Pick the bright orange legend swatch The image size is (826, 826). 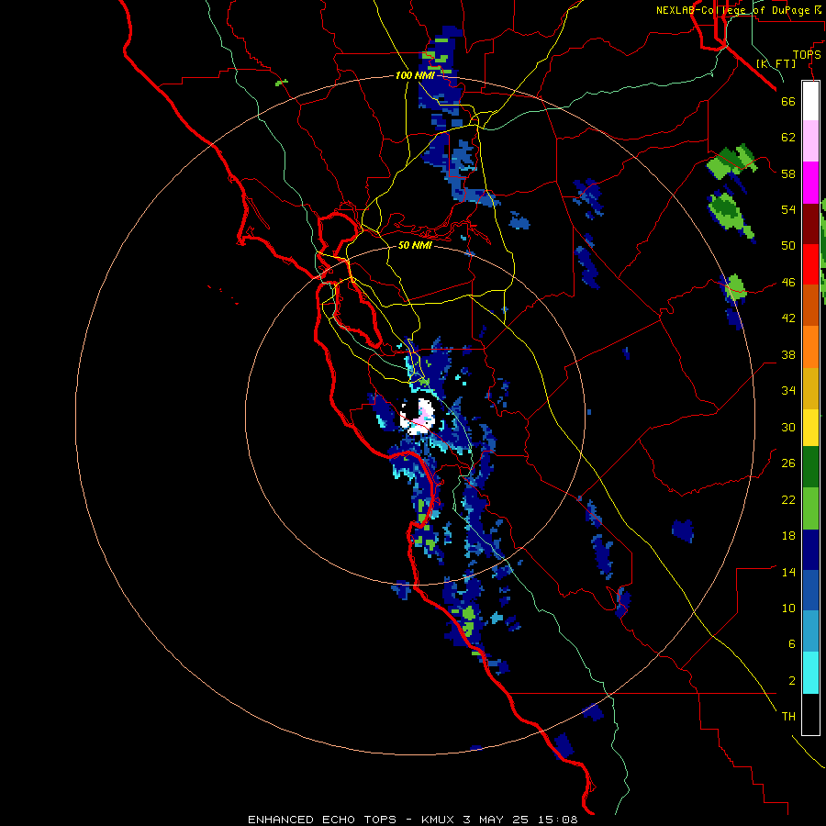click(810, 347)
